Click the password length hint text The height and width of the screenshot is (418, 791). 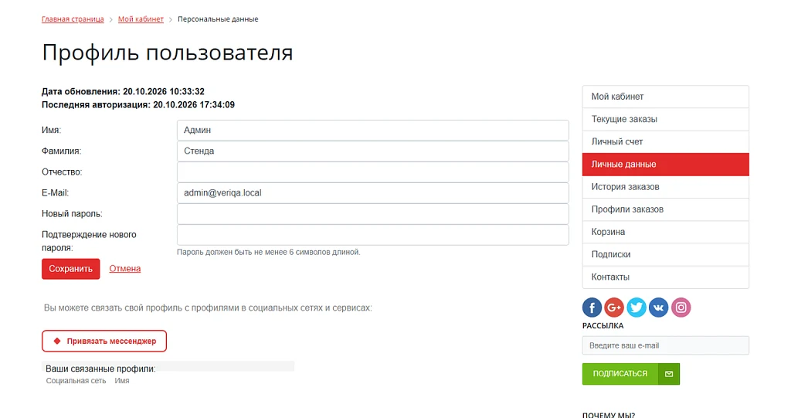tap(268, 252)
